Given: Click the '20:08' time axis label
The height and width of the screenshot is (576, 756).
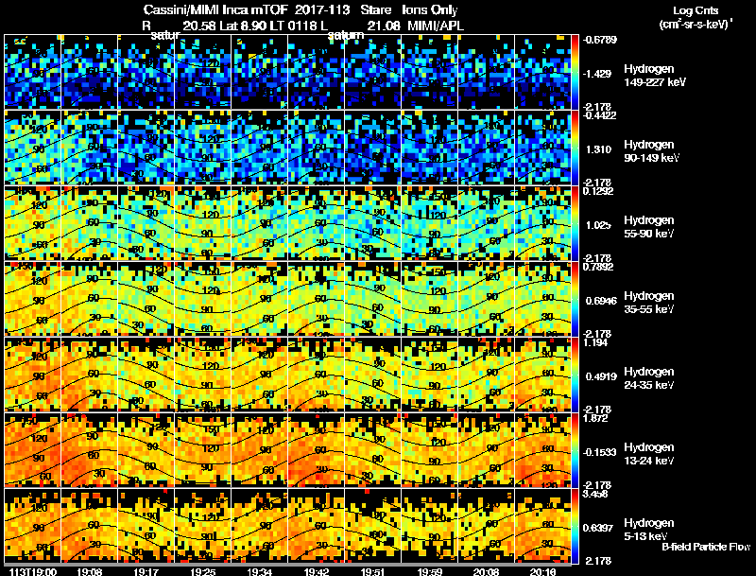Looking at the screenshot, I should pyautogui.click(x=487, y=571).
